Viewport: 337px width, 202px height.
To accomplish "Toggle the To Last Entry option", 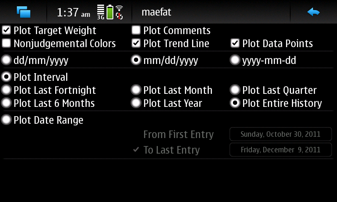I will (167, 150).
